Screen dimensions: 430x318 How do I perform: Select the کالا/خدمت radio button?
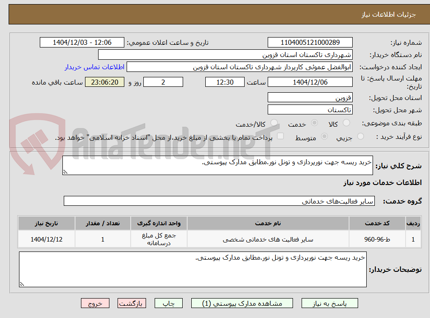274,123
